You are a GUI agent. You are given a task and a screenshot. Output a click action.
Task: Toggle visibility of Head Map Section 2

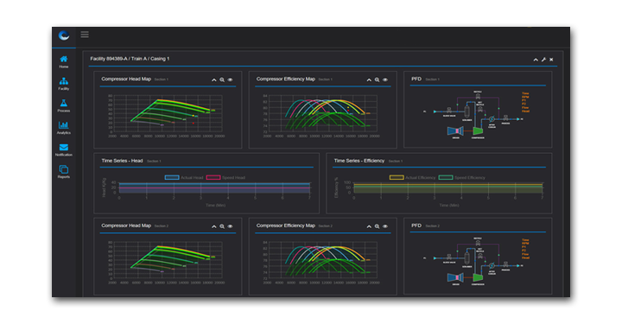pyautogui.click(x=230, y=226)
